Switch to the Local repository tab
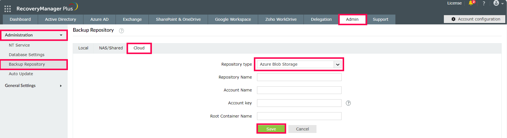Image resolution: width=507 pixels, height=138 pixels. (x=83, y=48)
